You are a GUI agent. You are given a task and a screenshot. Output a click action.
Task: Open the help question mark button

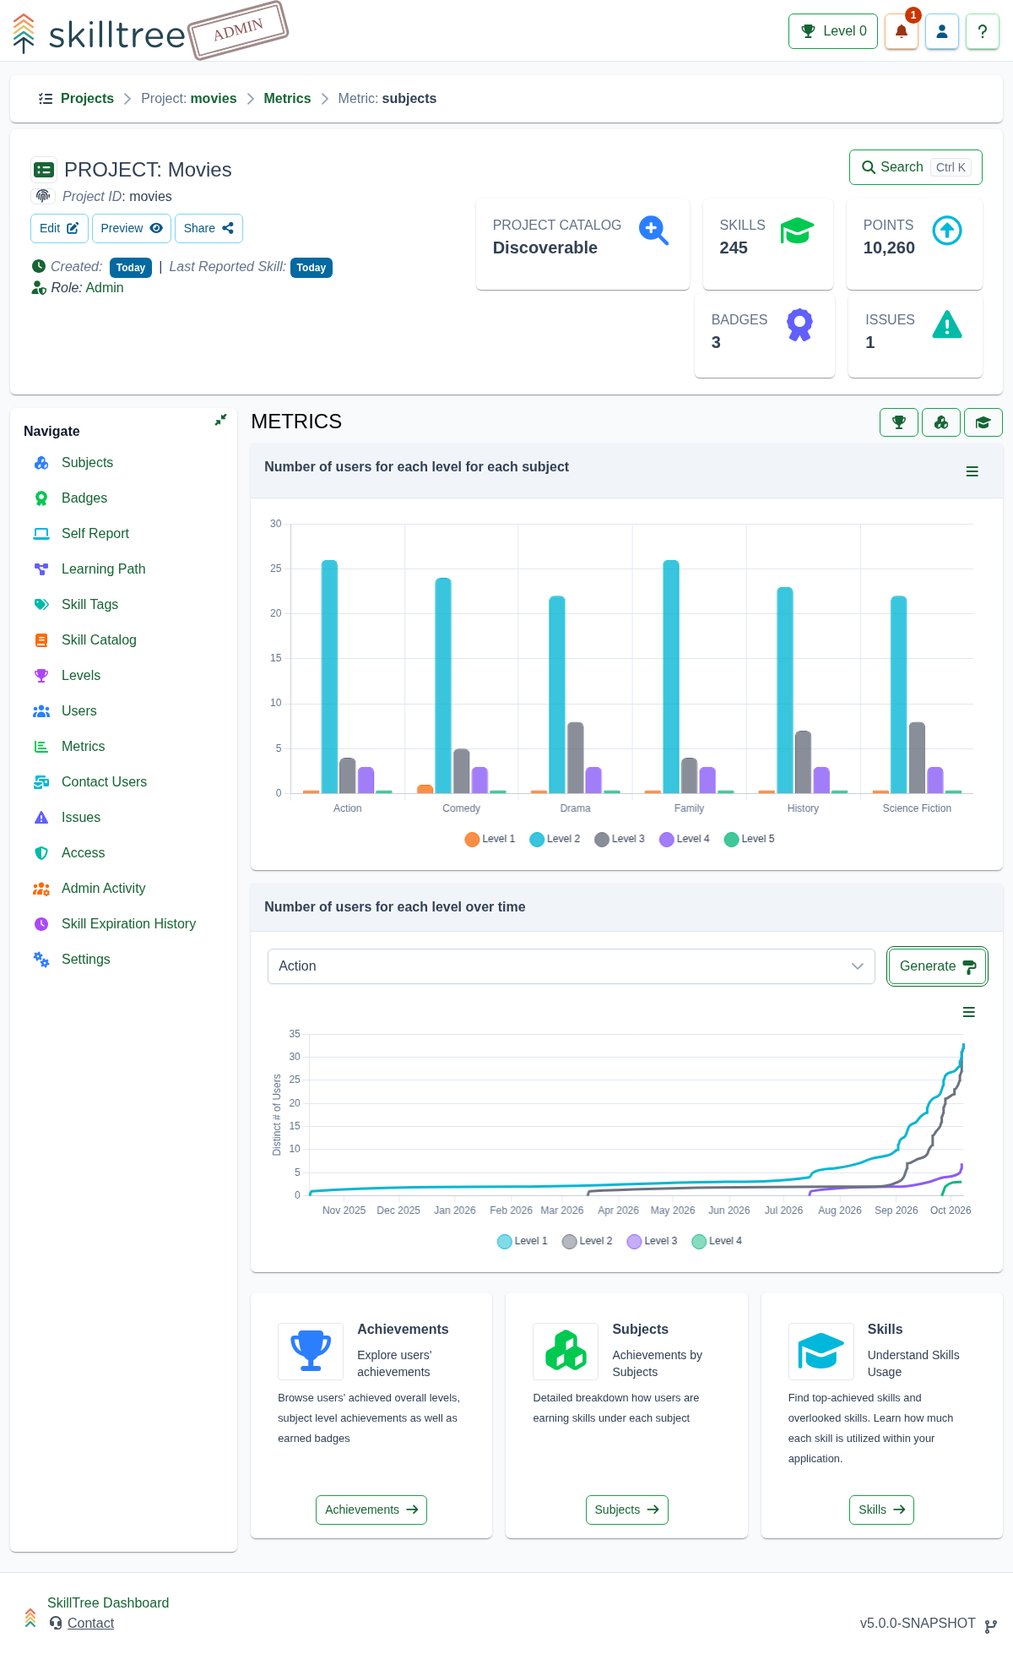coord(983,31)
